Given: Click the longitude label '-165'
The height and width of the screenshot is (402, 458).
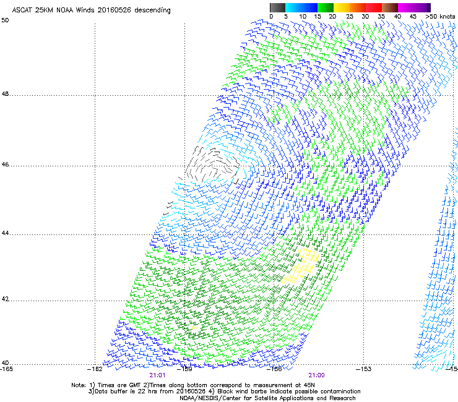Looking at the screenshot, I should point(6,369).
